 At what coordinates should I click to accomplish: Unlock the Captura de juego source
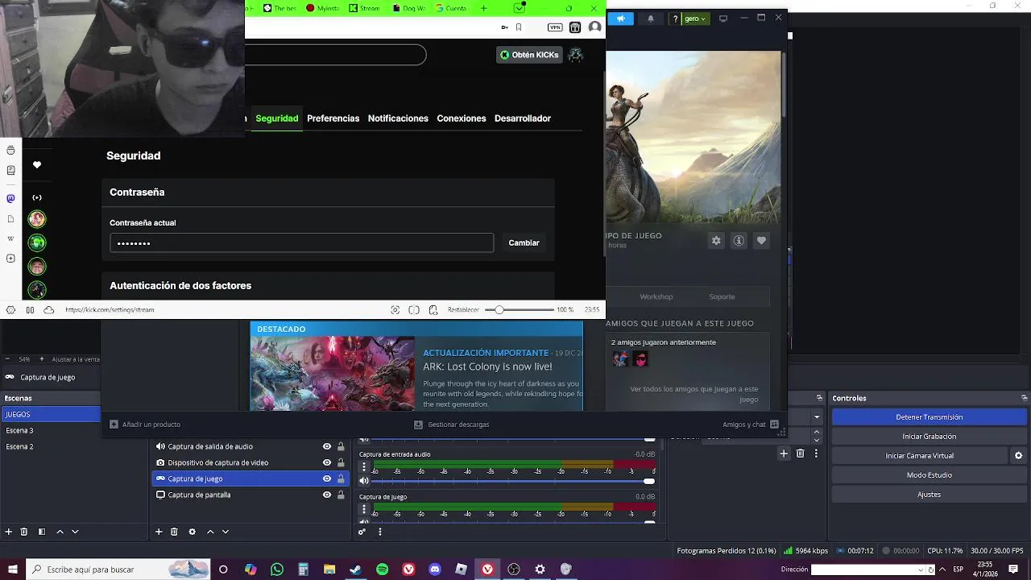(341, 478)
